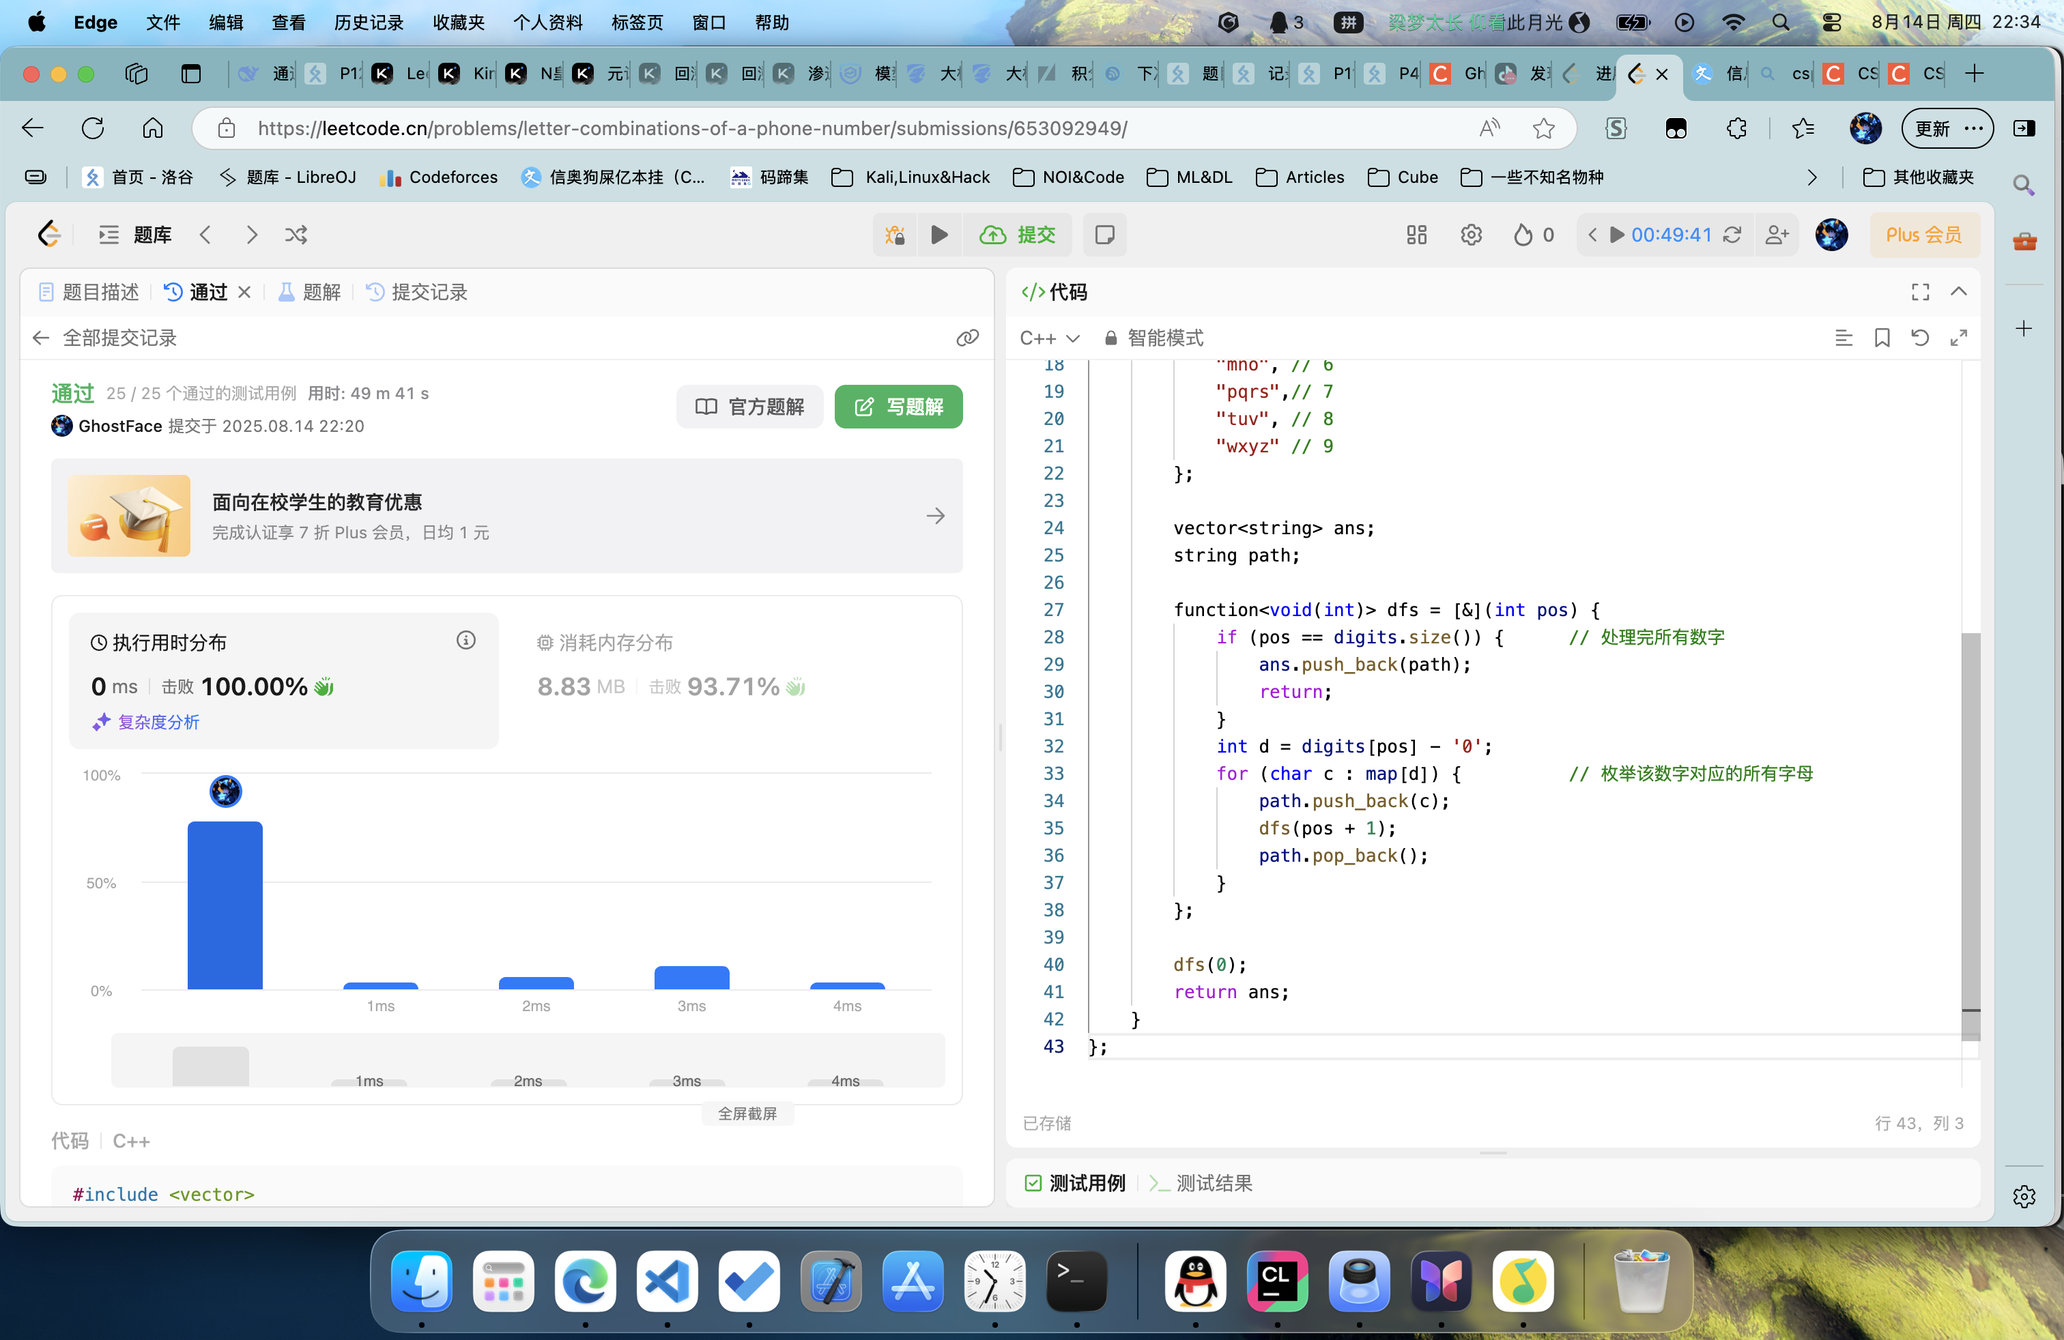Open the debugger bug icon
Image resolution: width=2064 pixels, height=1340 pixels.
click(x=894, y=235)
